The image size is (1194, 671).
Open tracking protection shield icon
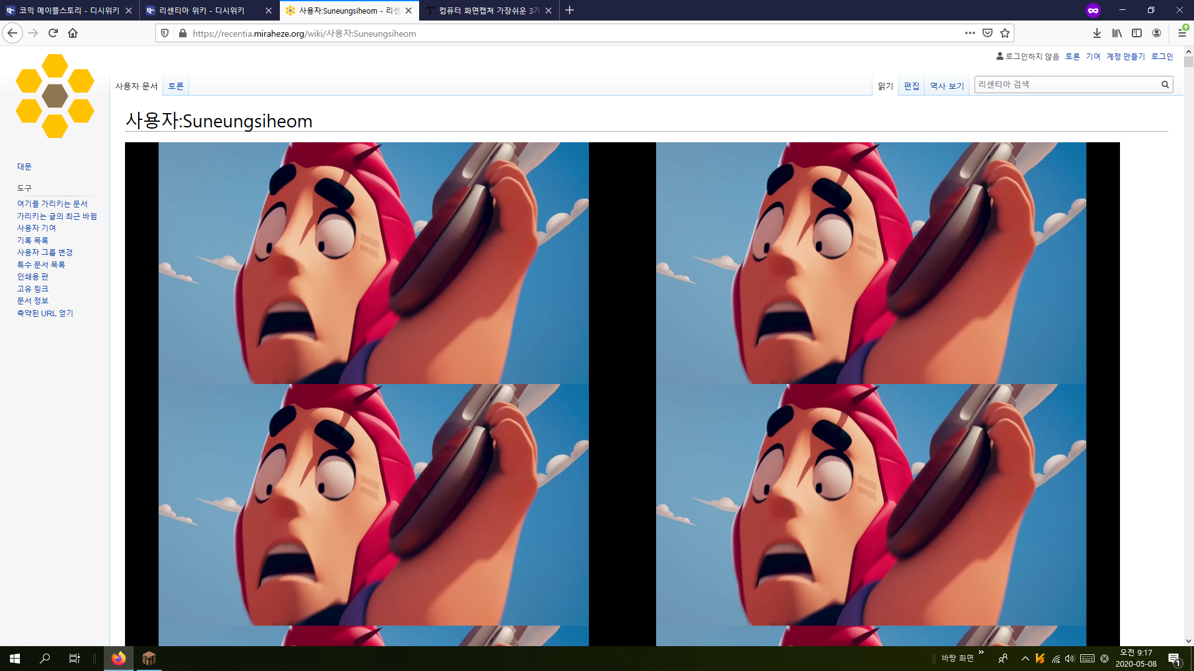[x=165, y=33]
